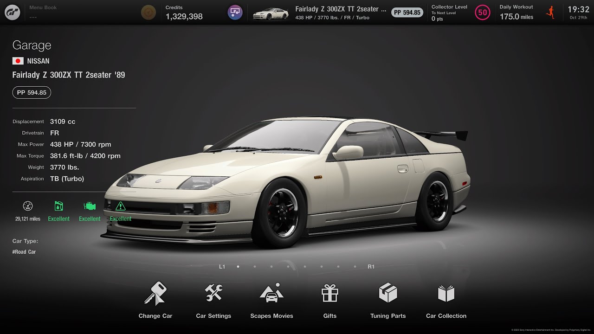Viewport: 594px width, 334px height.
Task: Click the Japan flag icon
Action: click(18, 61)
